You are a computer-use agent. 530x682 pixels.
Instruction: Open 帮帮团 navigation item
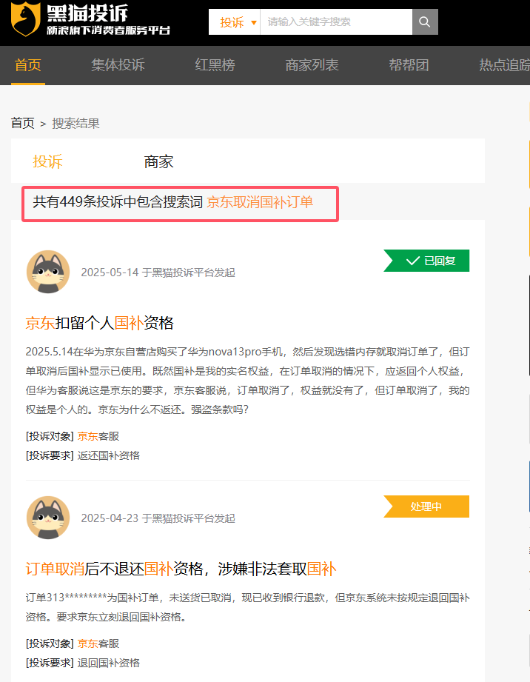409,65
